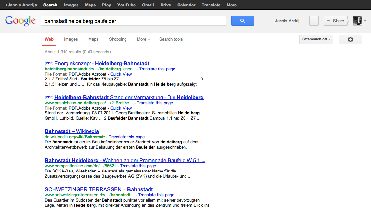371x209 pixels.
Task: Select Search in the top black bar
Action: [50, 5]
